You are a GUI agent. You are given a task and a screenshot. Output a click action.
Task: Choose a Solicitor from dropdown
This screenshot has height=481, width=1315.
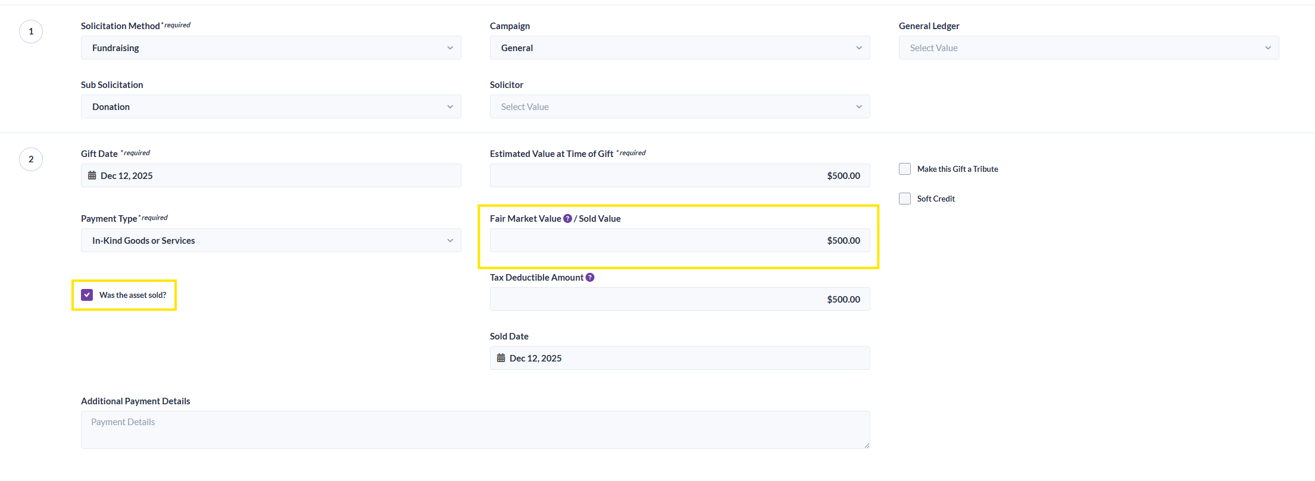point(679,107)
